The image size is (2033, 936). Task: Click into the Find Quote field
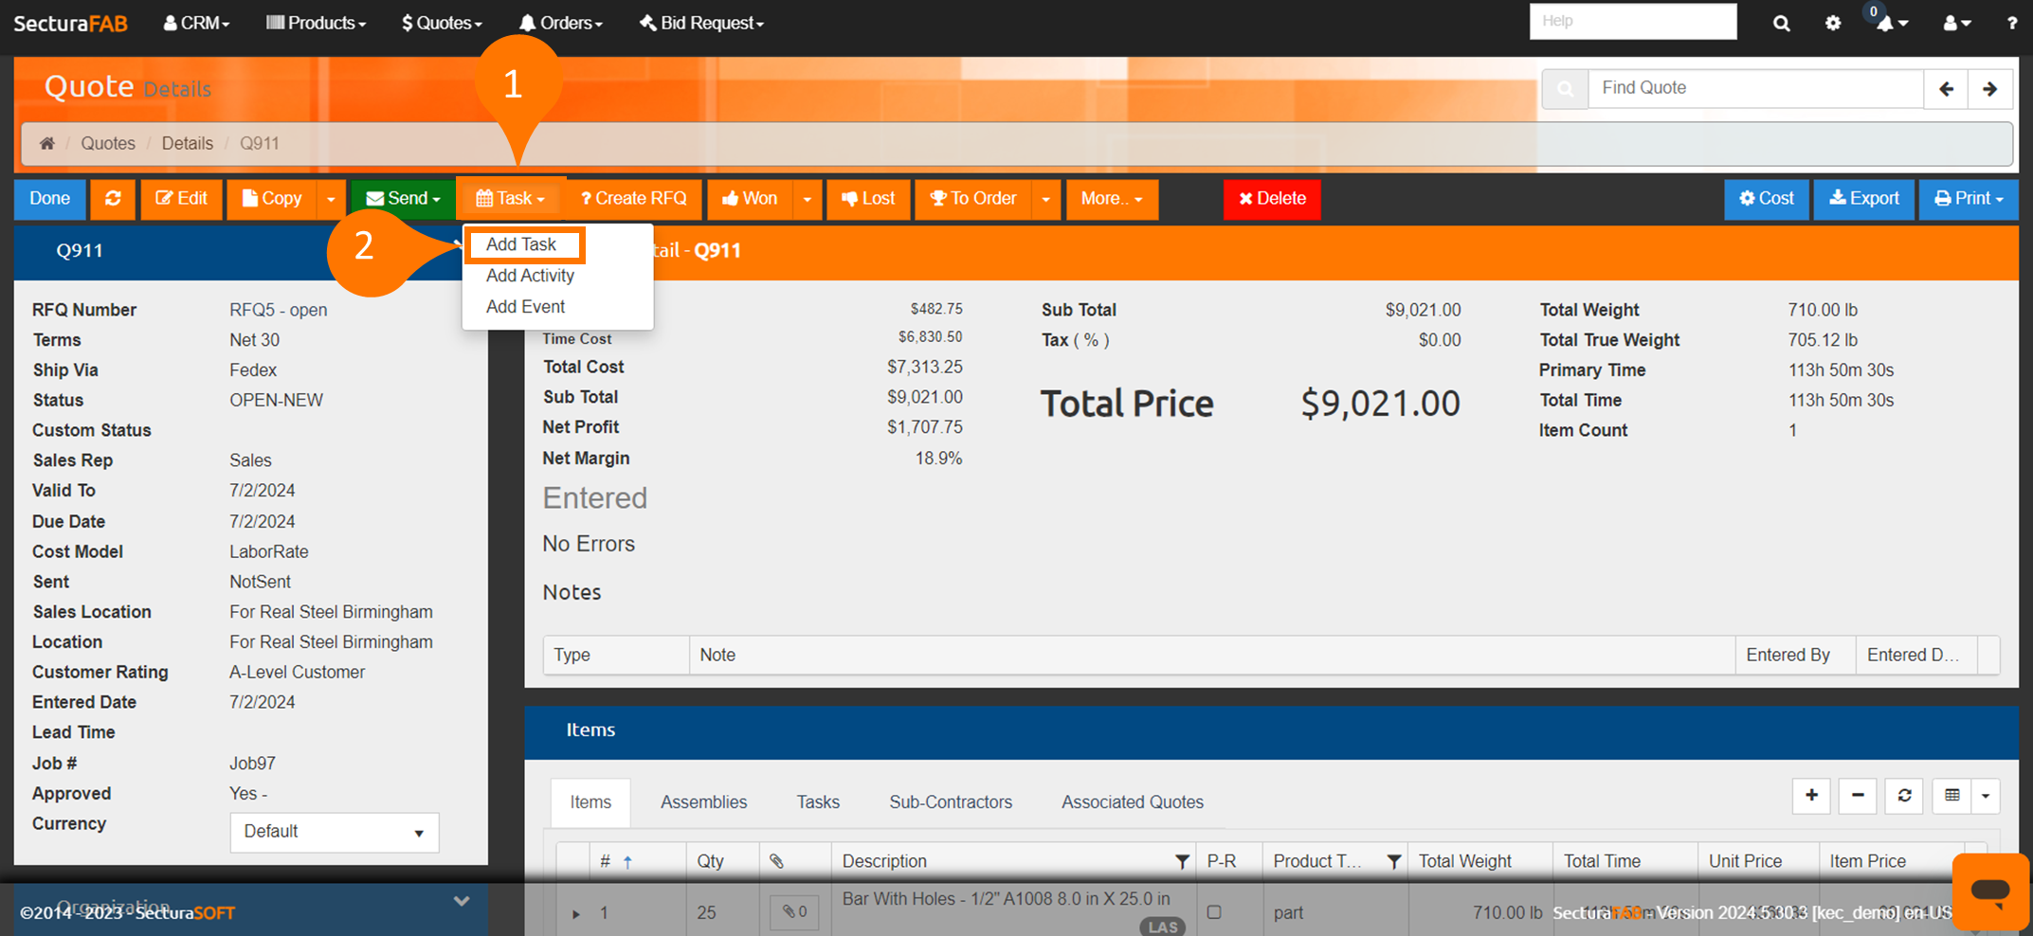pyautogui.click(x=1753, y=88)
